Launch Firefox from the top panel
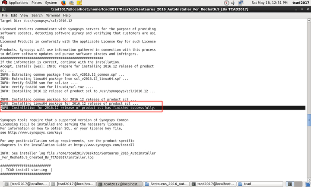The height and width of the screenshot is (187, 311). 63,3
